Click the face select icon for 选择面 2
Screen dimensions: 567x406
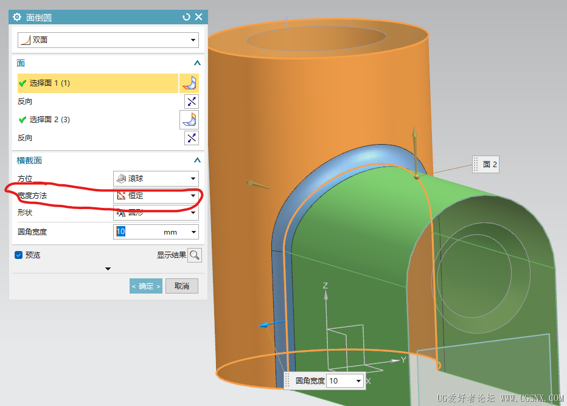point(189,119)
